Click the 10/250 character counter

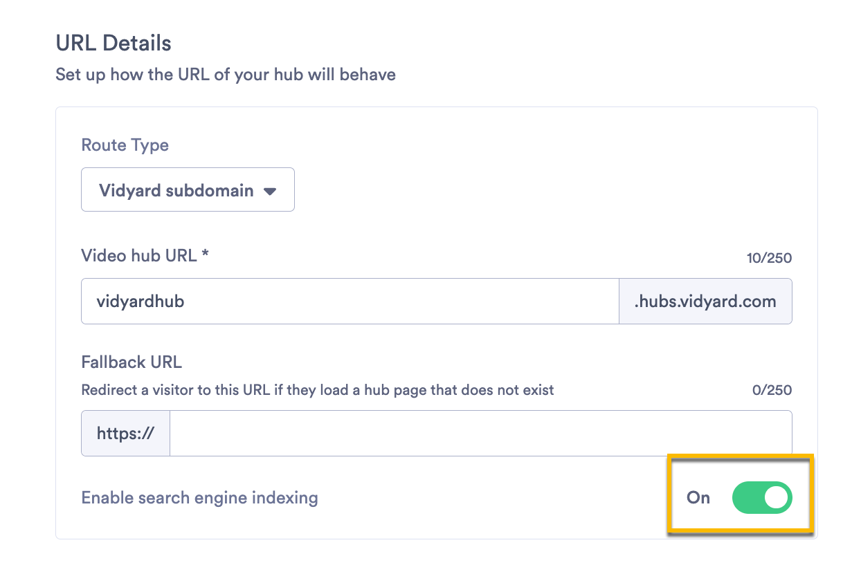click(x=769, y=258)
